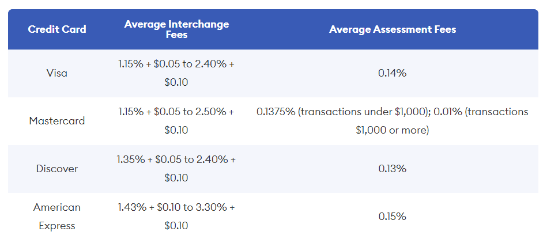Select the Visa row label

[x=57, y=73]
